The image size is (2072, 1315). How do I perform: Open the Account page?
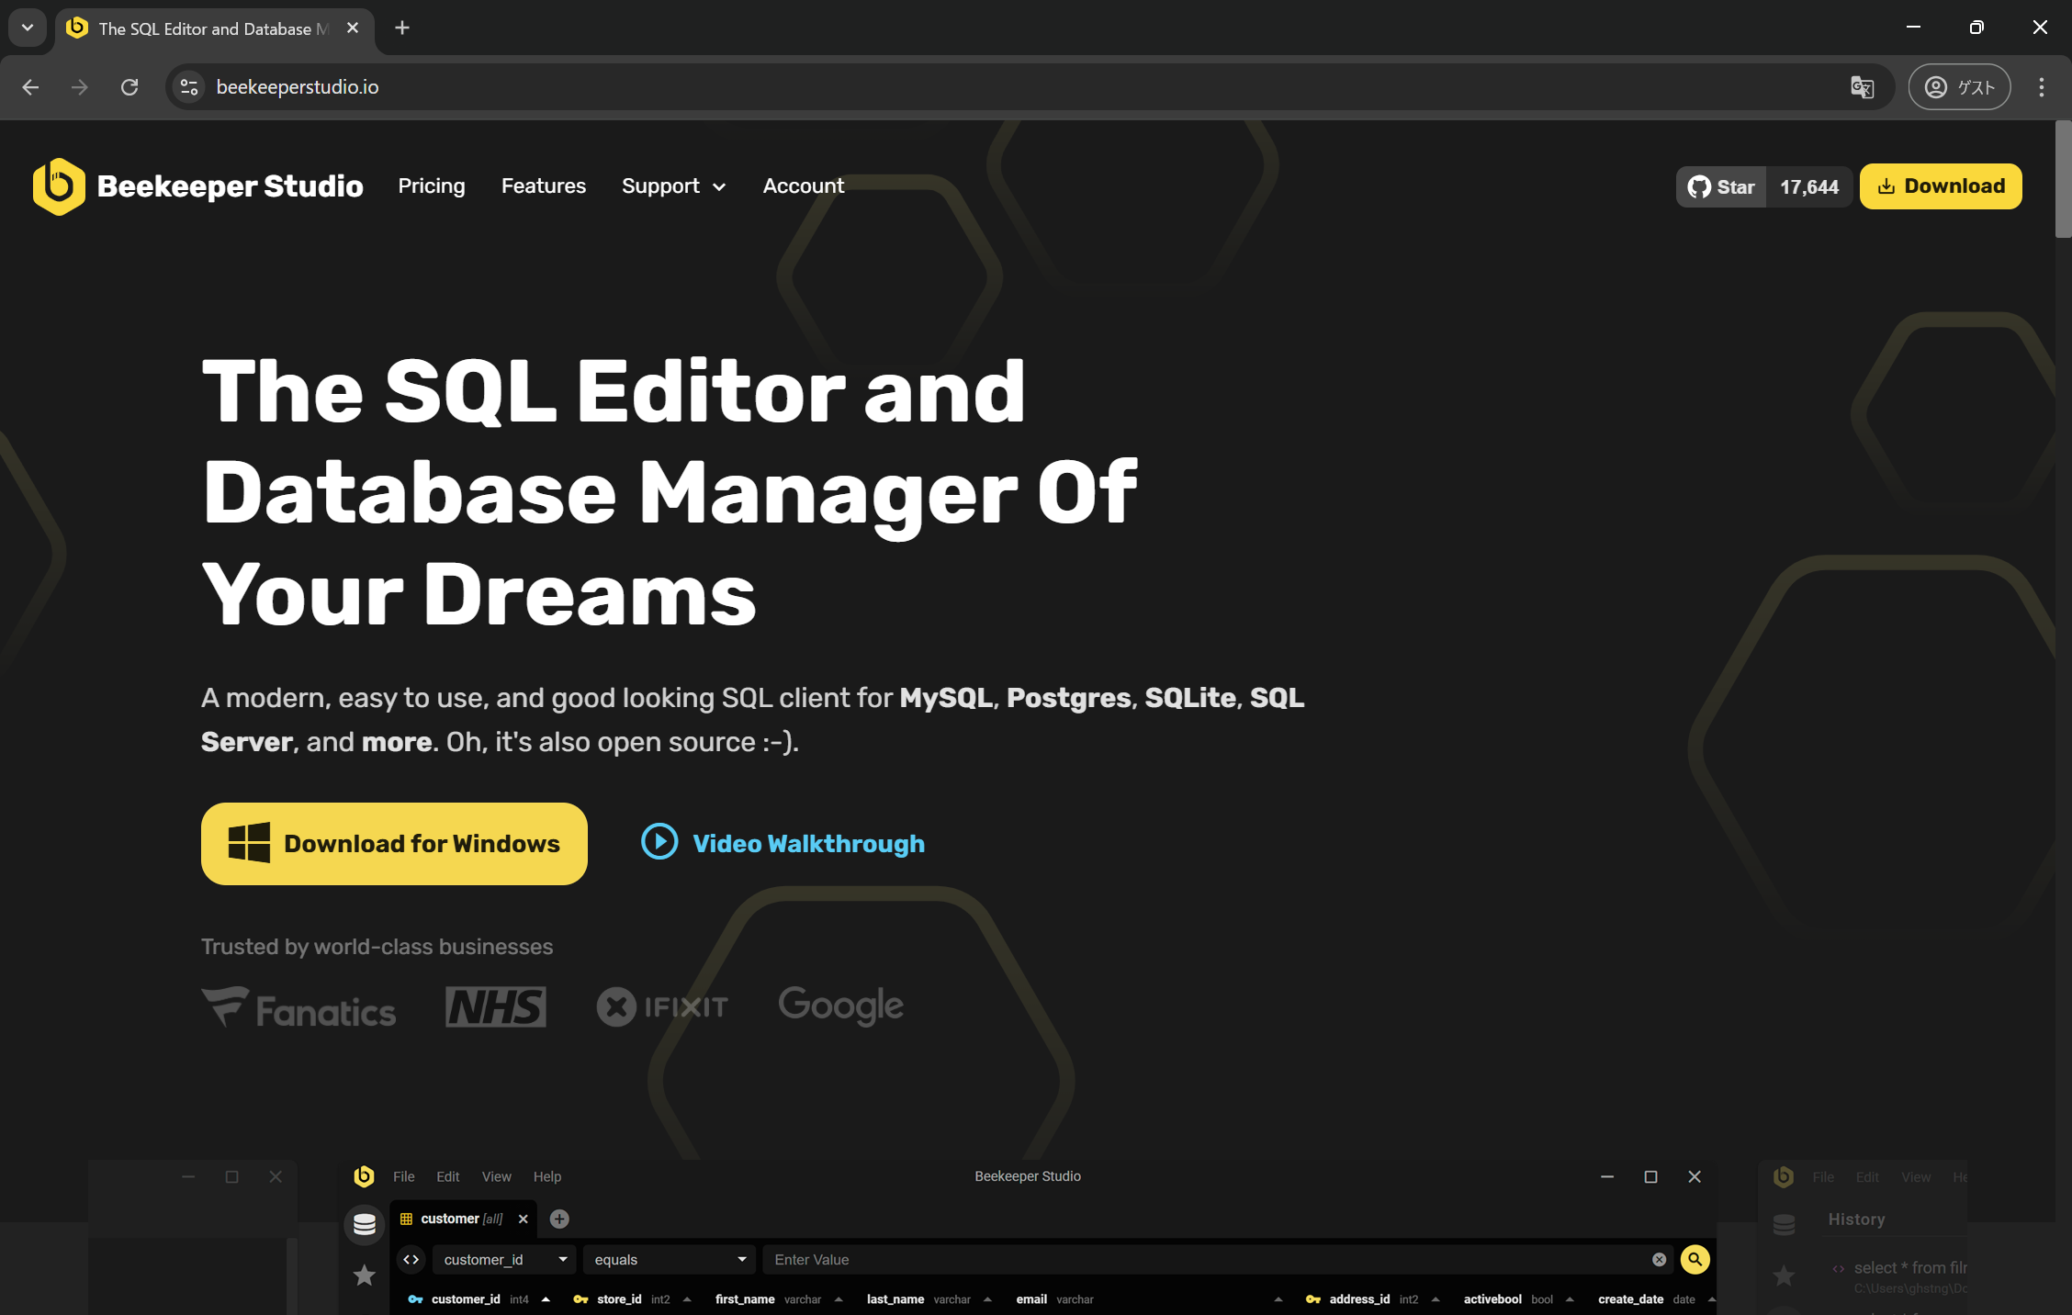click(x=804, y=186)
